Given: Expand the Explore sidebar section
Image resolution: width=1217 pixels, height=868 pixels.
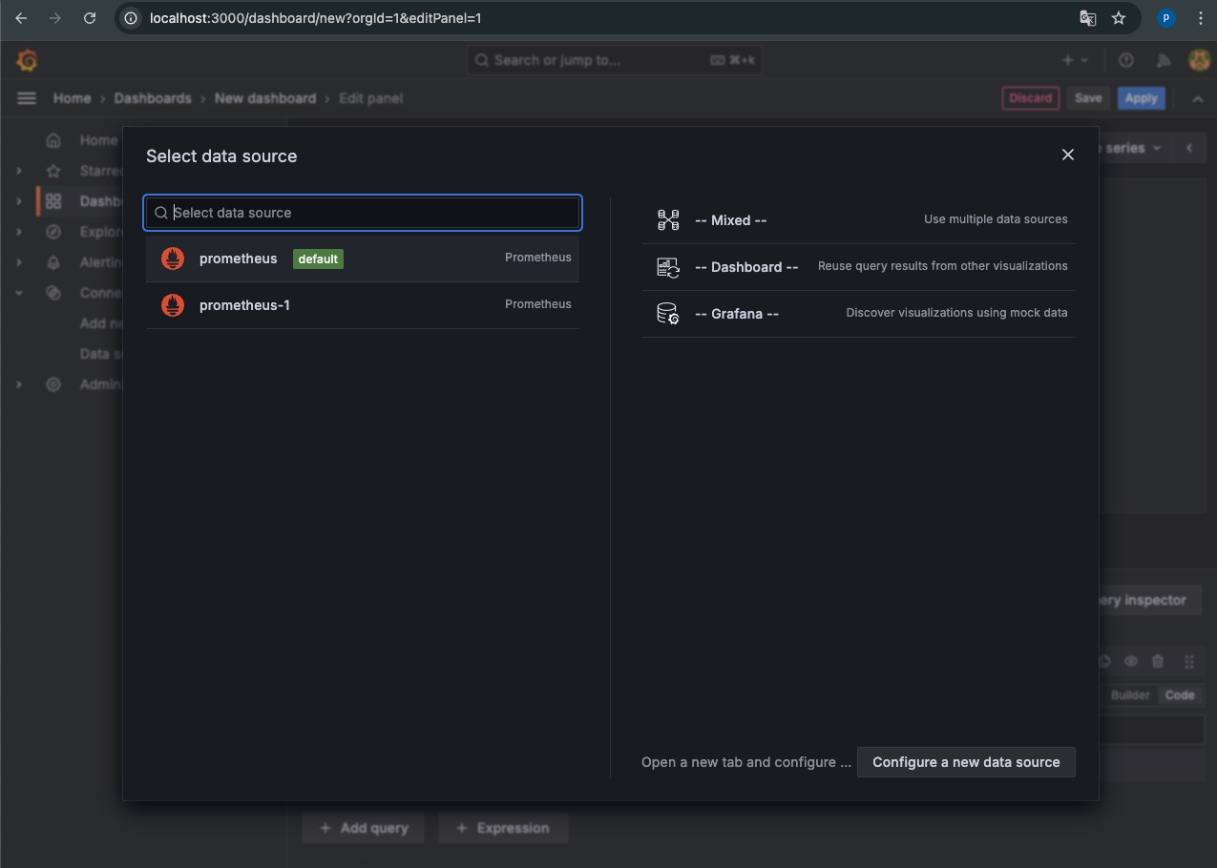Looking at the screenshot, I should coord(19,232).
